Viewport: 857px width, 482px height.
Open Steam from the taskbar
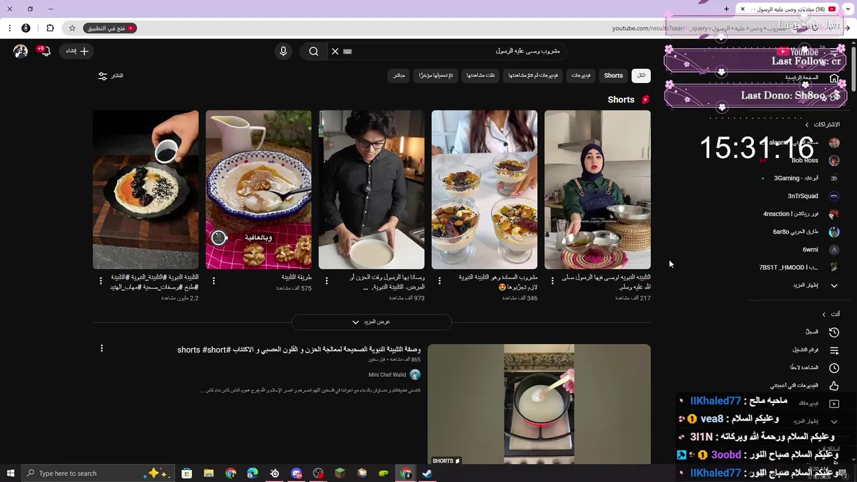(x=427, y=473)
